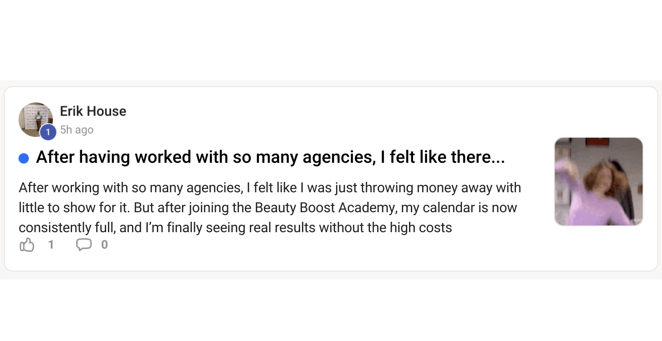Click the Erik House author name

pos(93,111)
